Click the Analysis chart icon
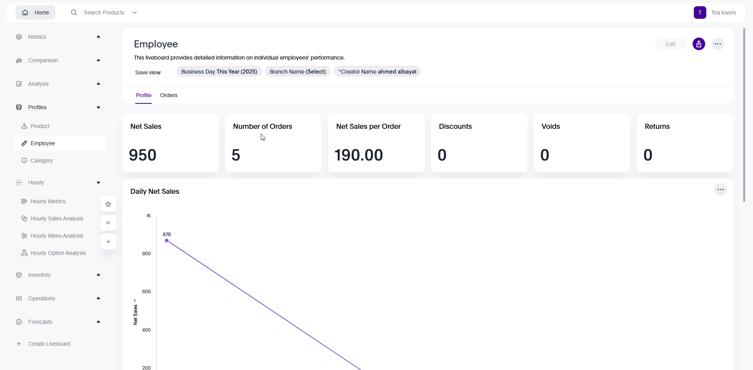This screenshot has width=753, height=370. 19,83
